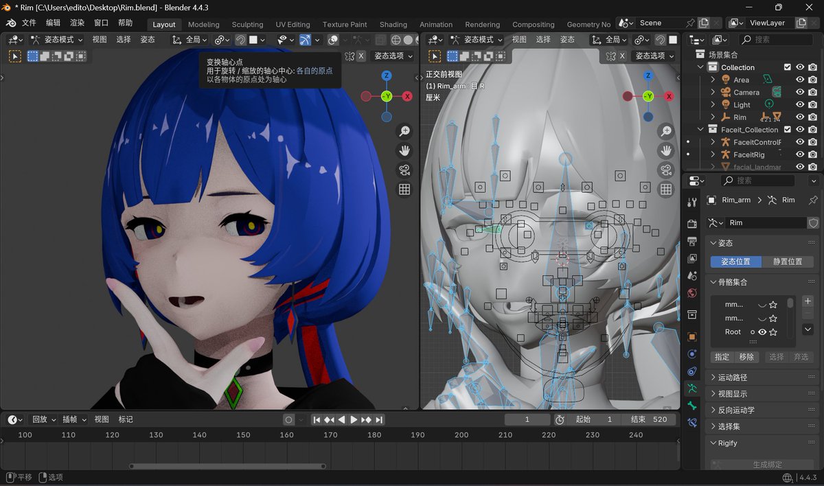Open the Render menu

pos(77,23)
